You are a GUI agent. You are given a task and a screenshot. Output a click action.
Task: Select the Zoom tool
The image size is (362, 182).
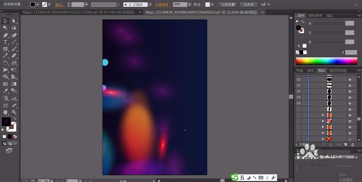[x=14, y=112]
